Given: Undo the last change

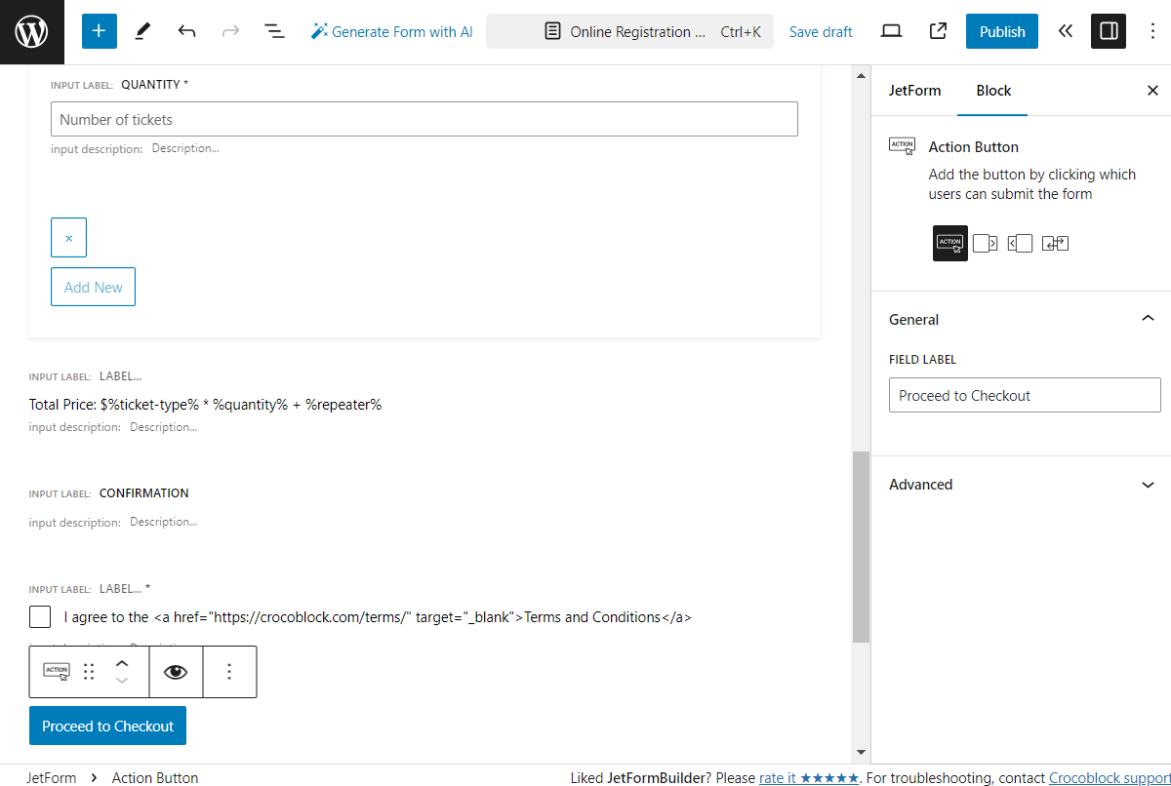Looking at the screenshot, I should pos(186,31).
